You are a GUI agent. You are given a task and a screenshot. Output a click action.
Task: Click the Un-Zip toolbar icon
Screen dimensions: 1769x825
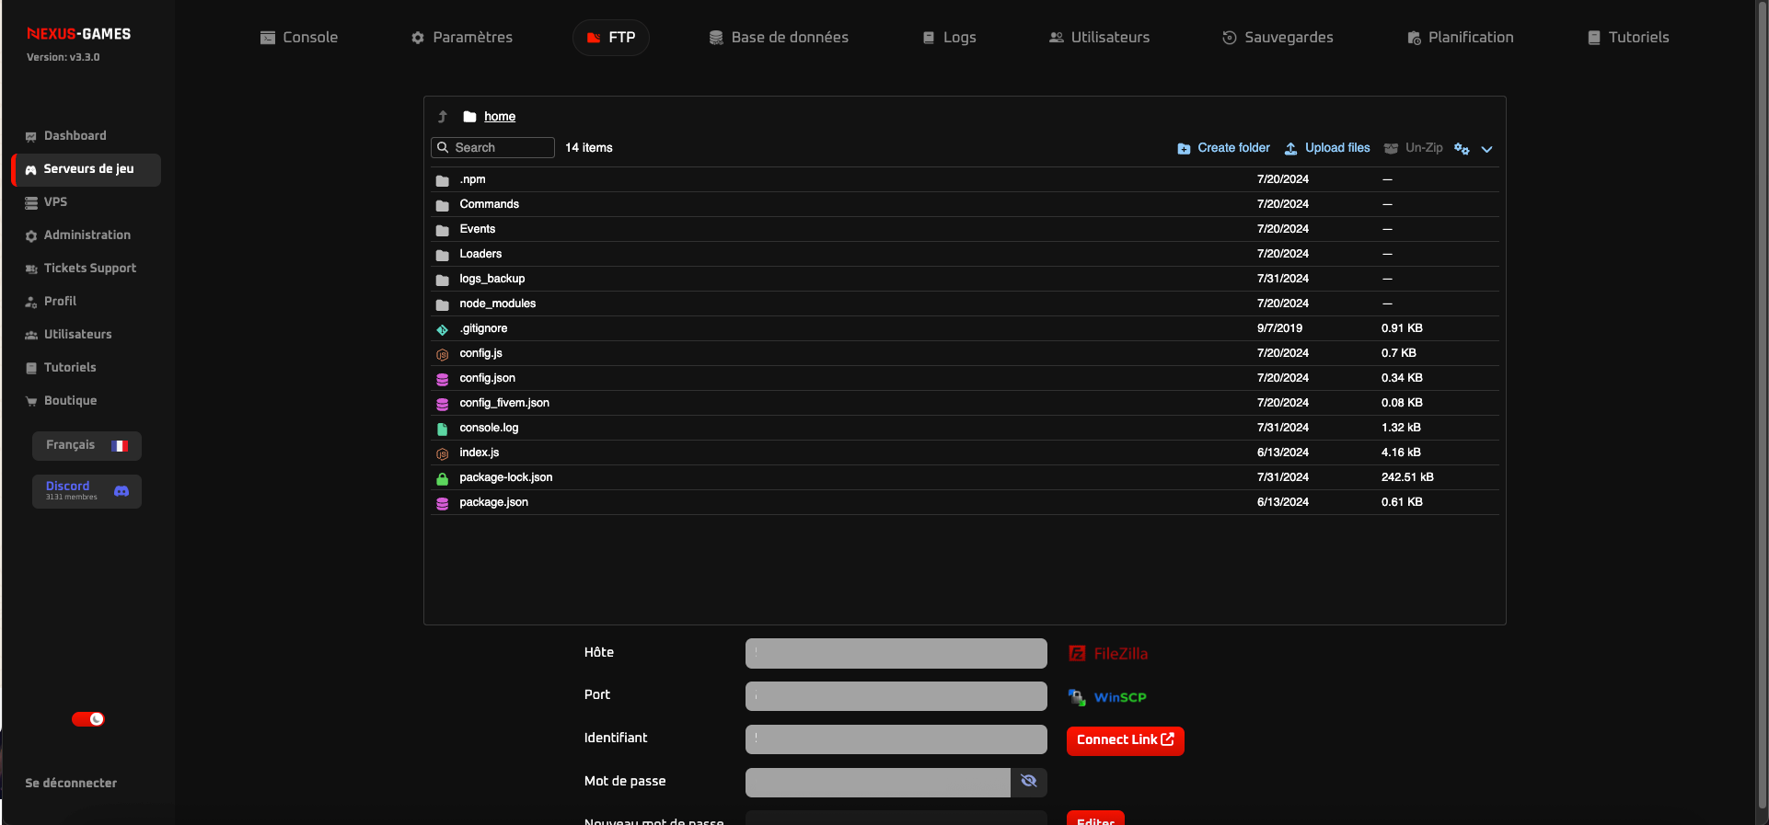click(x=1391, y=148)
